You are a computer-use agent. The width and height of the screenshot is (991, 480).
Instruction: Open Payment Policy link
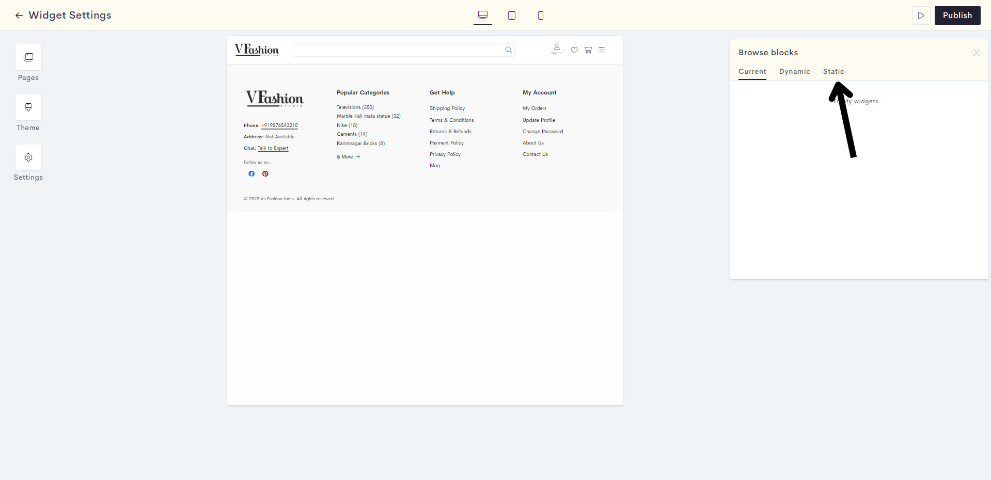coord(447,143)
